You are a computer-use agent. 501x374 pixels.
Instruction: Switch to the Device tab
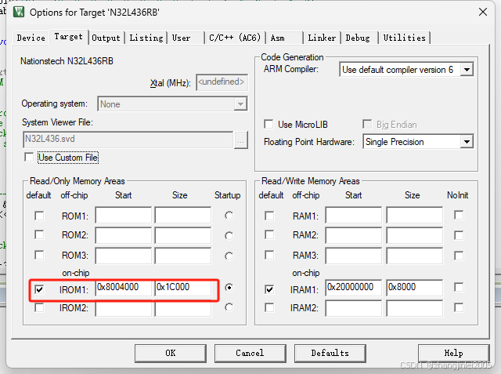point(31,38)
